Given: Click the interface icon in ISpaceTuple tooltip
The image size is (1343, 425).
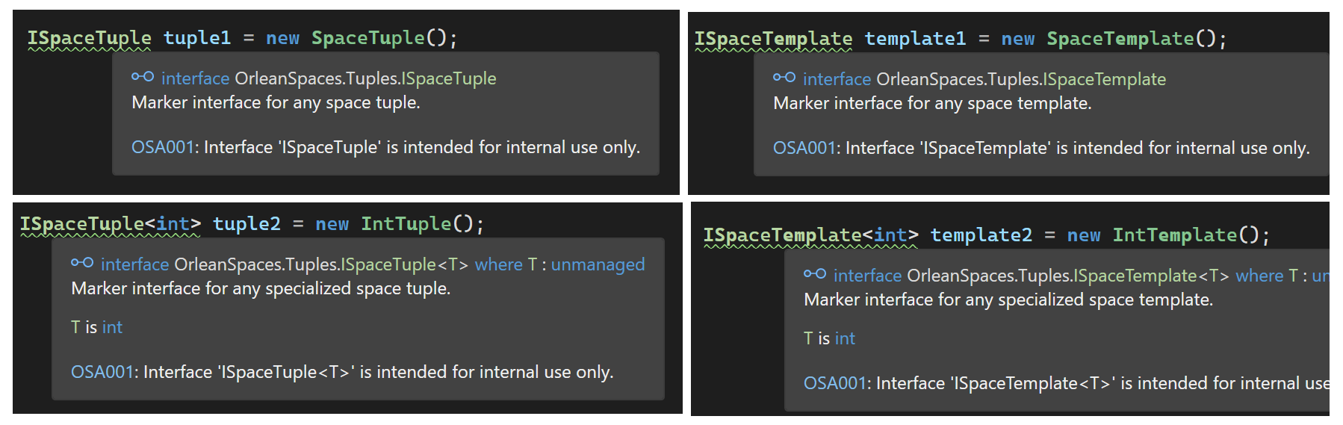Looking at the screenshot, I should click(142, 77).
